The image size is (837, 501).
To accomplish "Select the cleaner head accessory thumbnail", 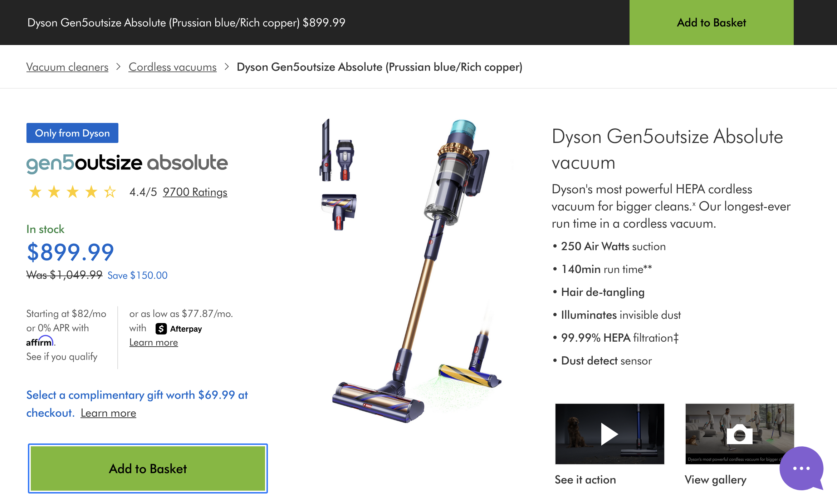I will pyautogui.click(x=339, y=212).
